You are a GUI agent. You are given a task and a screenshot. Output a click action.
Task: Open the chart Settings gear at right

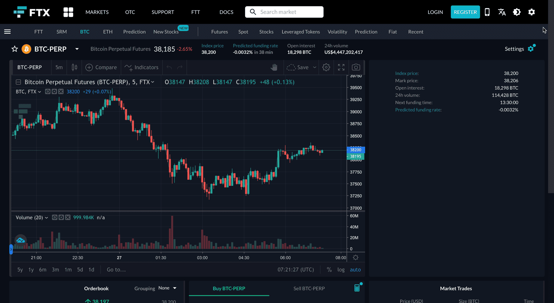531,49
